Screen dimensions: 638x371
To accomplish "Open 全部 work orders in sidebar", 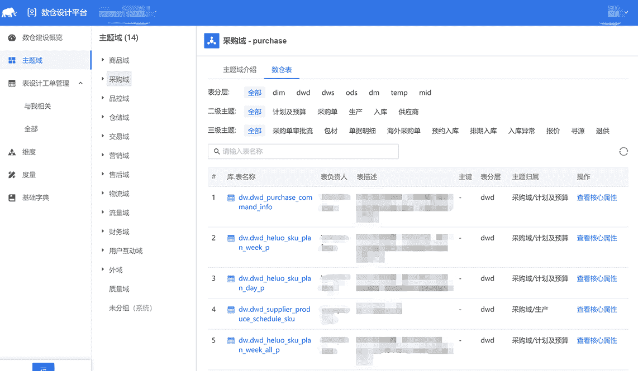I will pos(31,129).
